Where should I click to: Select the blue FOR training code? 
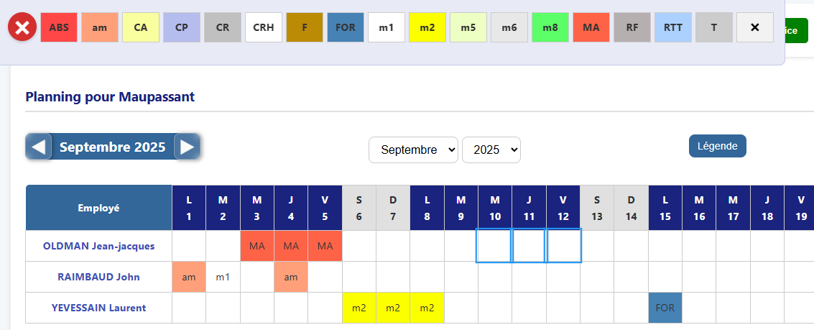[x=346, y=27]
